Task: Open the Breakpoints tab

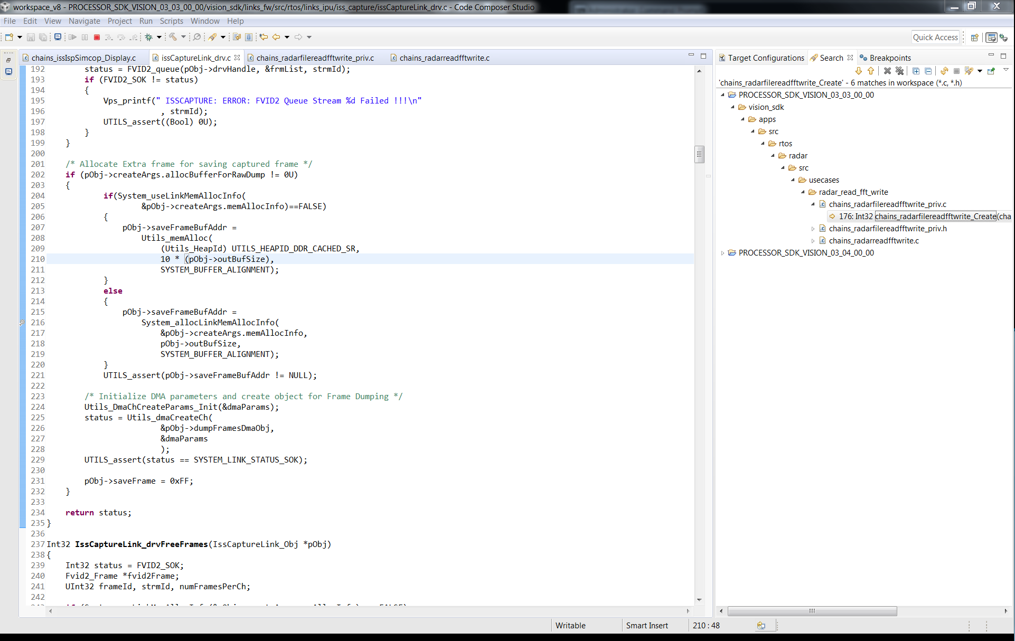Action: [890, 58]
